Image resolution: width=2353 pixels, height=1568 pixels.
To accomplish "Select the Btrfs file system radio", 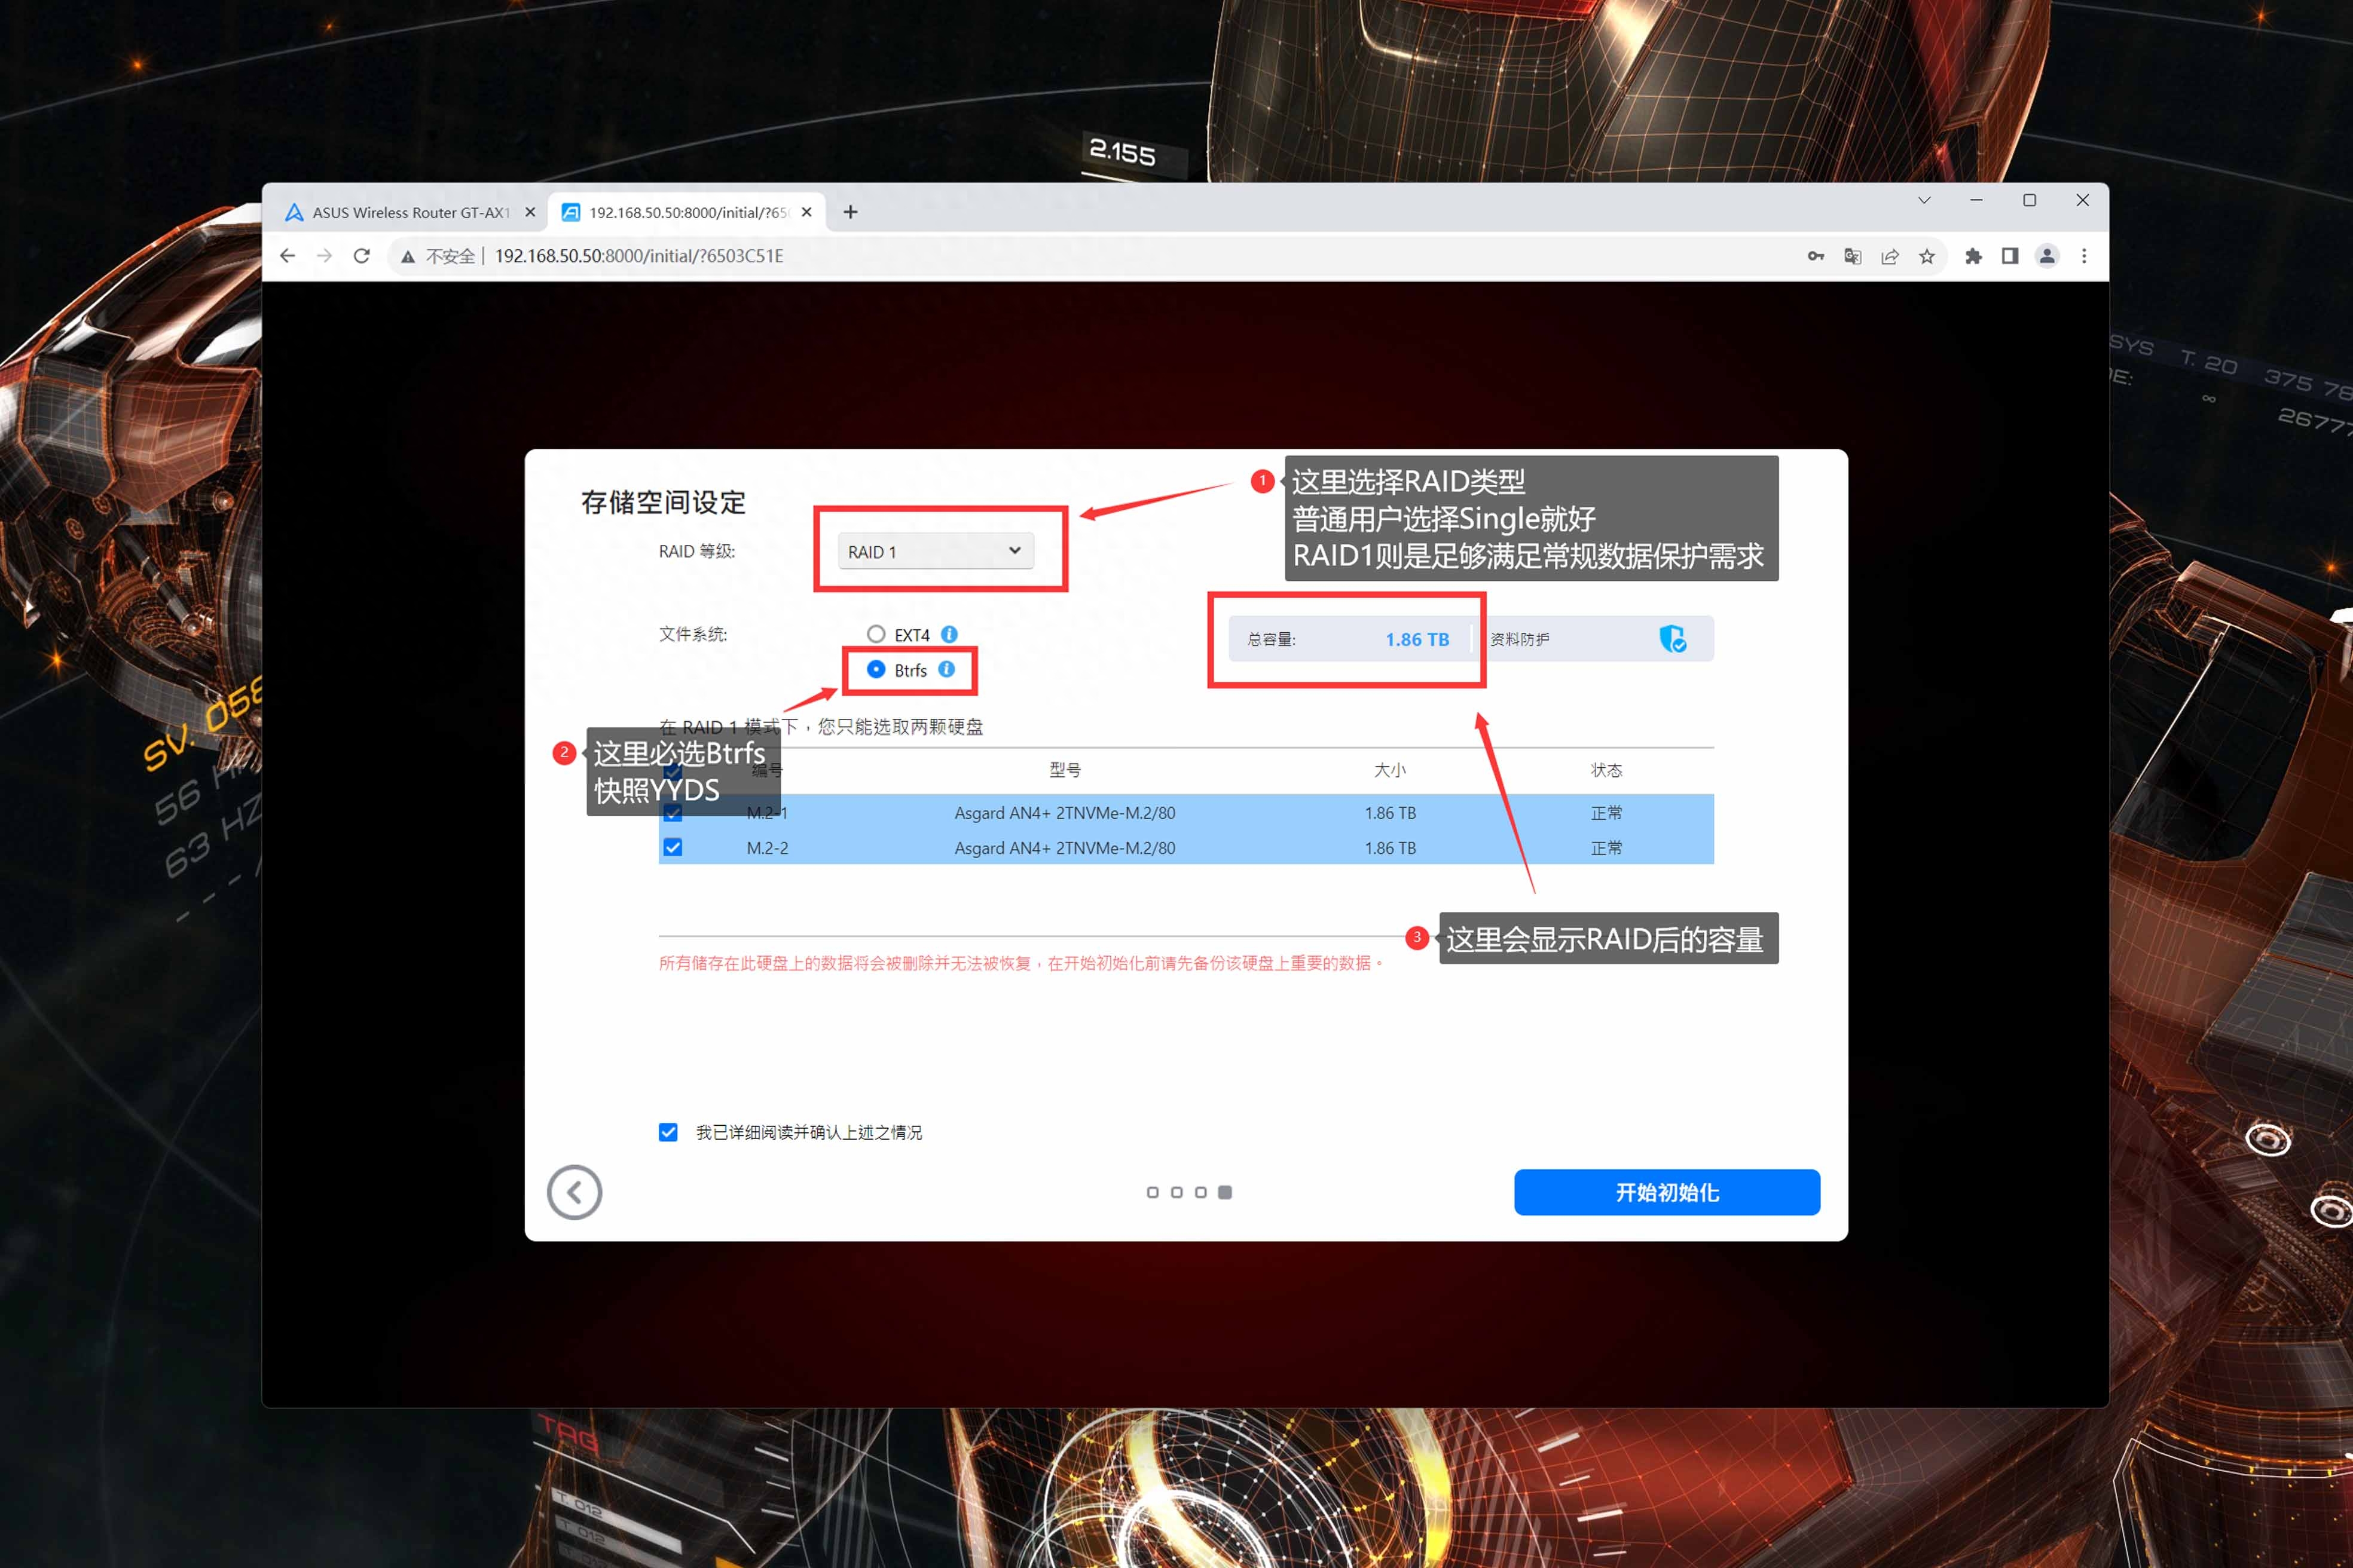I will coord(875,669).
